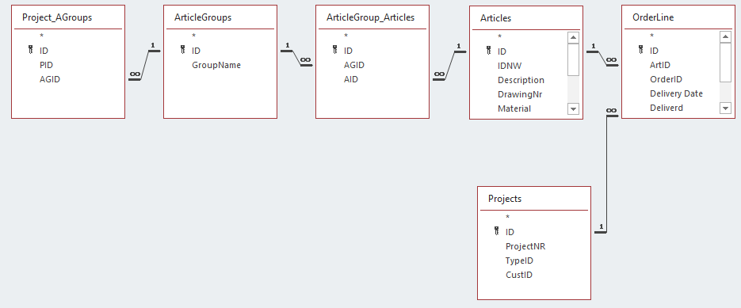Viewport: 741px width, 308px height.
Task: Click the OrderLine table scroll-down arrow
Action: (x=725, y=108)
